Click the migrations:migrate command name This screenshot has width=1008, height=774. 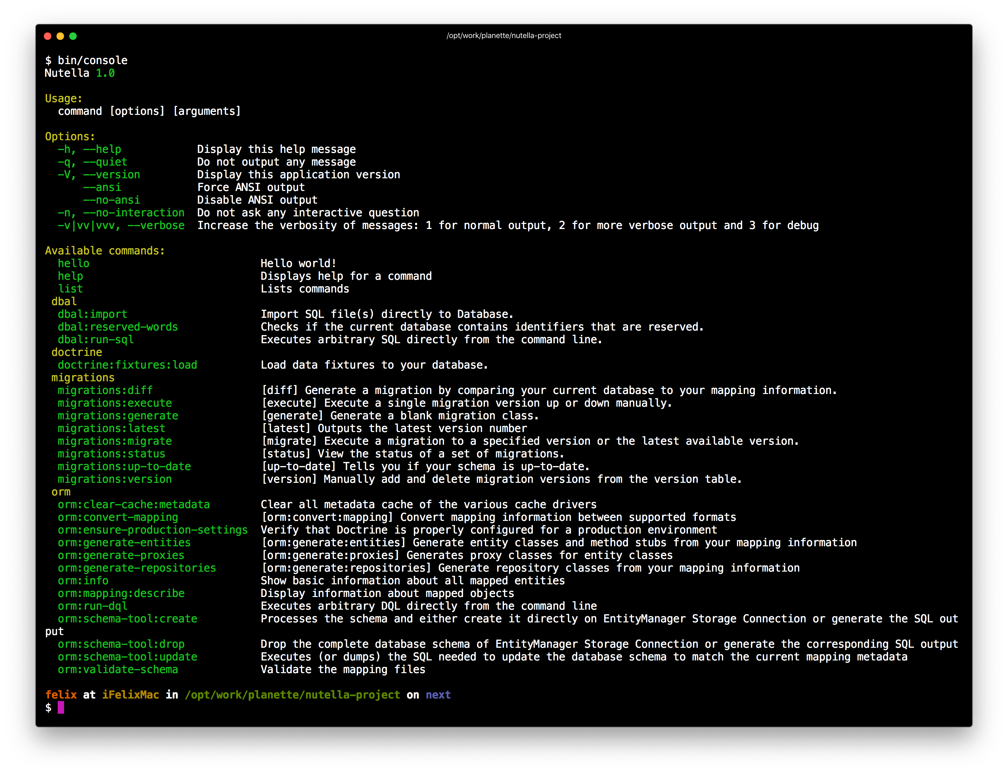pyautogui.click(x=115, y=441)
